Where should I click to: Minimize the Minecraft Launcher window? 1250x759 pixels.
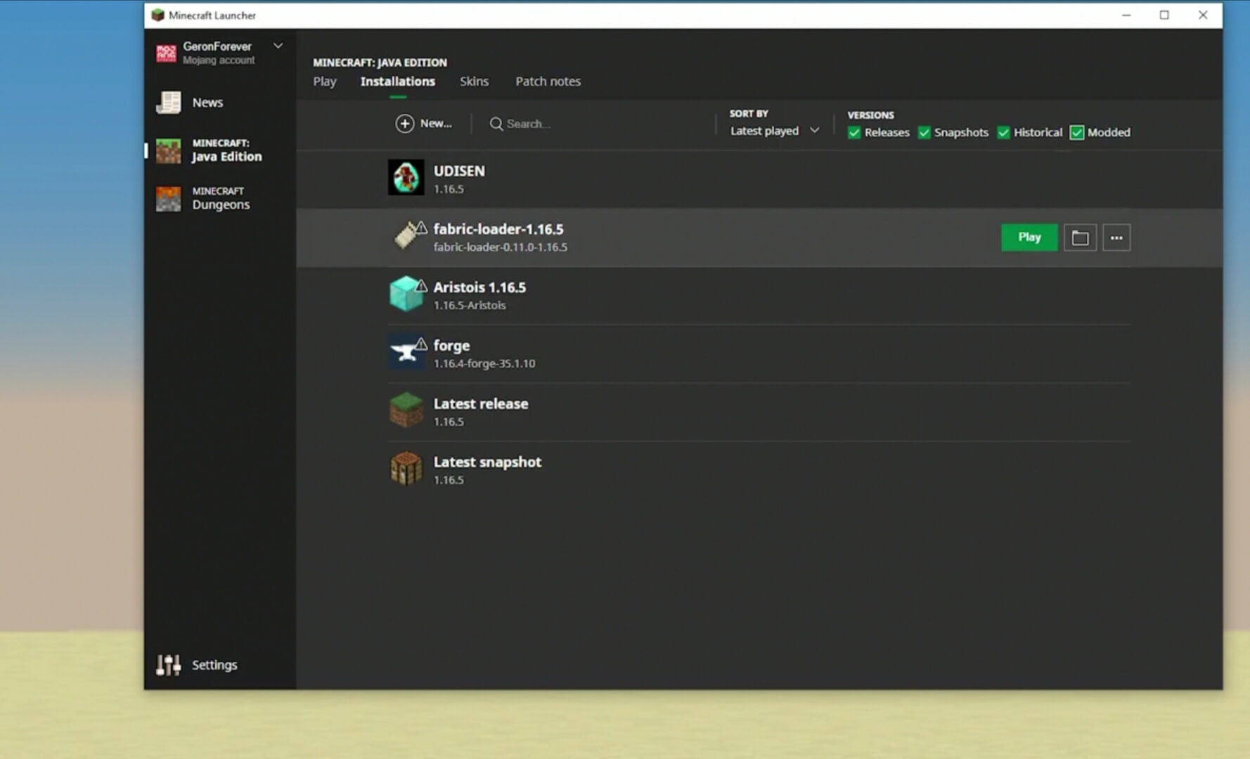pos(1126,15)
